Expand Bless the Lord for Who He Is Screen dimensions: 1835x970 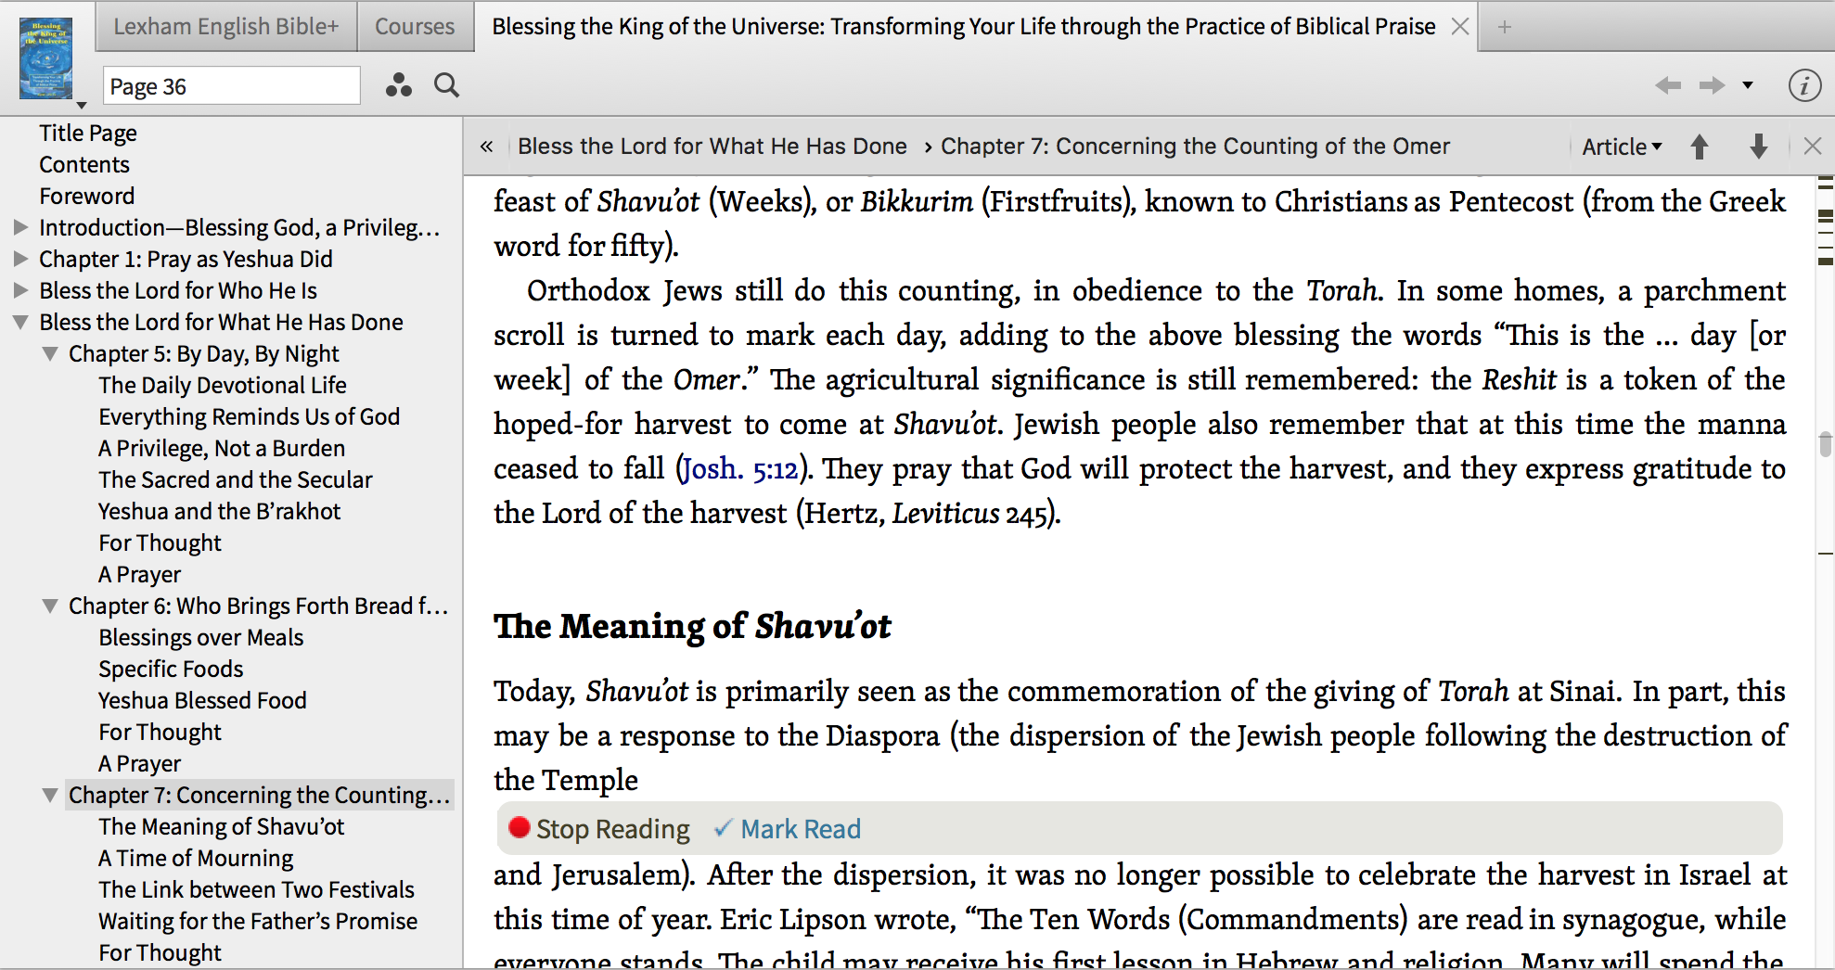pyautogui.click(x=20, y=290)
